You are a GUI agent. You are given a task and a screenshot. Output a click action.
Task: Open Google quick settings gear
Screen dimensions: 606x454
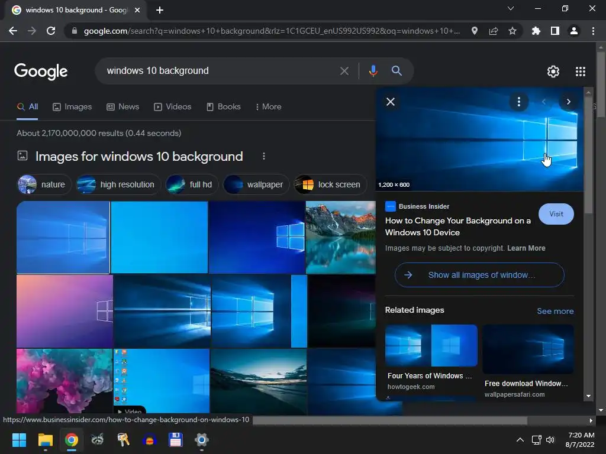pos(553,72)
